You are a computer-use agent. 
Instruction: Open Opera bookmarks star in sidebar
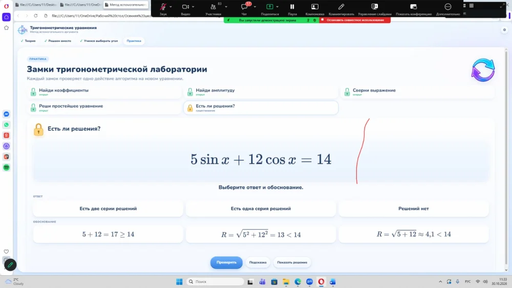pos(6,28)
